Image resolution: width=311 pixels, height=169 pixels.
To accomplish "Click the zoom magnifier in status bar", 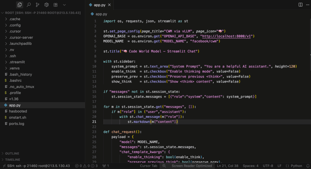I will [x=164, y=166].
